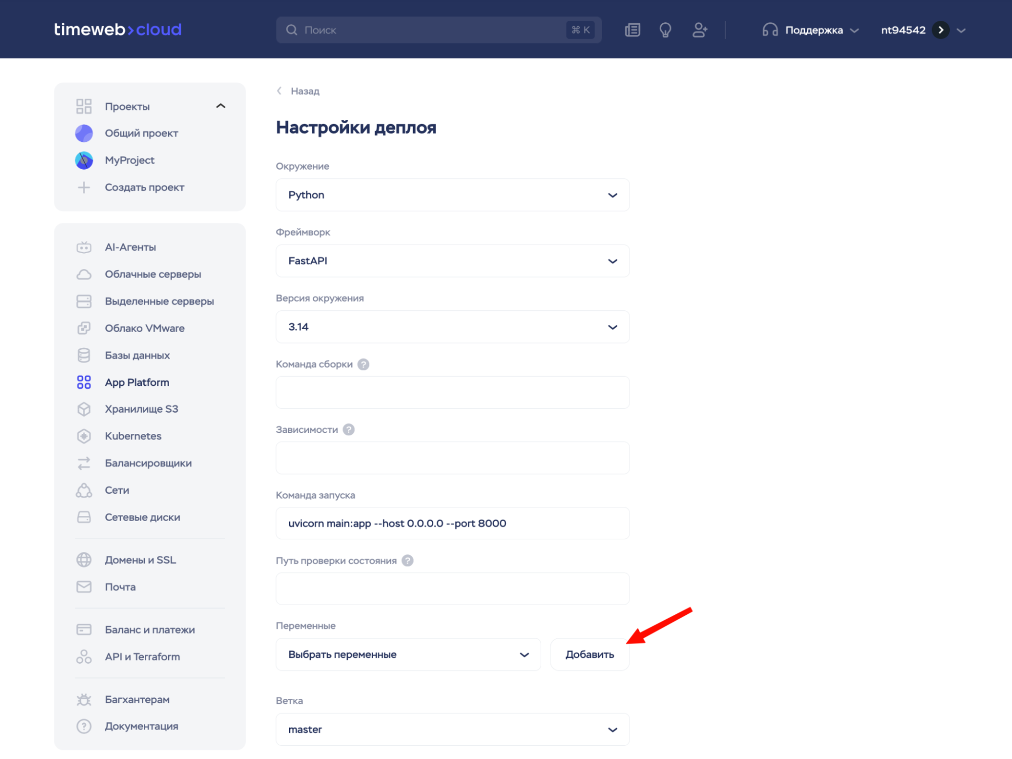
Task: Click help icon beside Зависимости label
Action: click(x=348, y=429)
